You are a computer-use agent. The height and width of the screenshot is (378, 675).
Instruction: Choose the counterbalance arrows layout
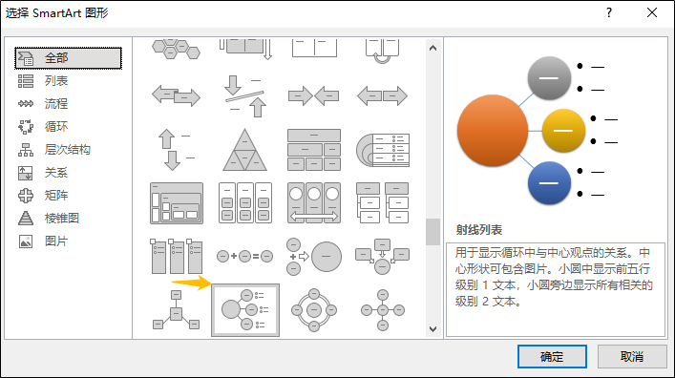click(245, 95)
